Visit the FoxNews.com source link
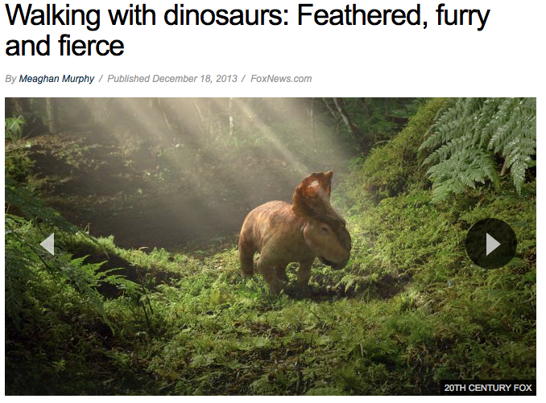This screenshot has height=403, width=546. point(281,79)
